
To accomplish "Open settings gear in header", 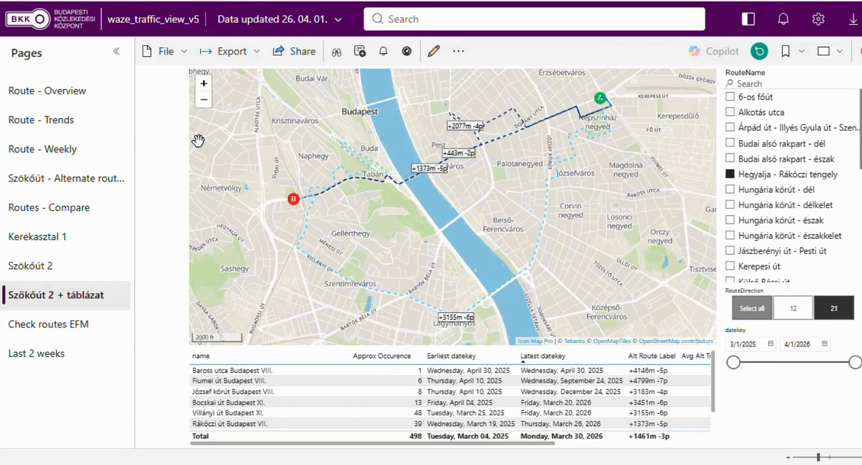I will (818, 19).
